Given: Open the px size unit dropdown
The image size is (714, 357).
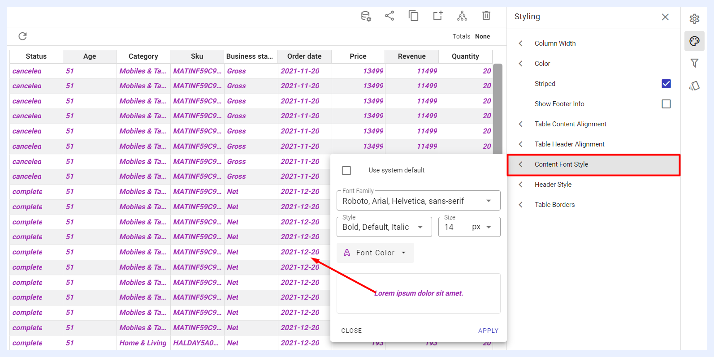Looking at the screenshot, I should point(482,227).
